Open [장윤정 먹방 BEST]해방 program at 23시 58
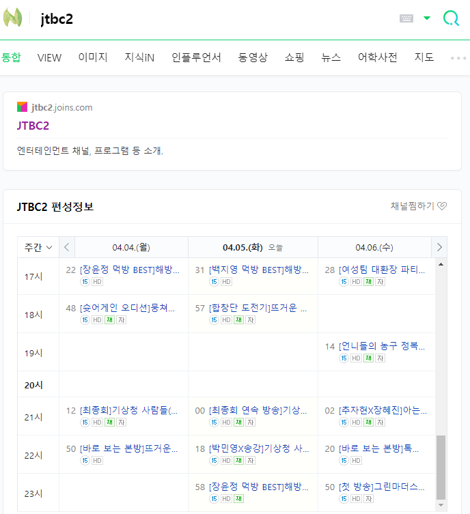This screenshot has height=514, width=470. [x=259, y=487]
